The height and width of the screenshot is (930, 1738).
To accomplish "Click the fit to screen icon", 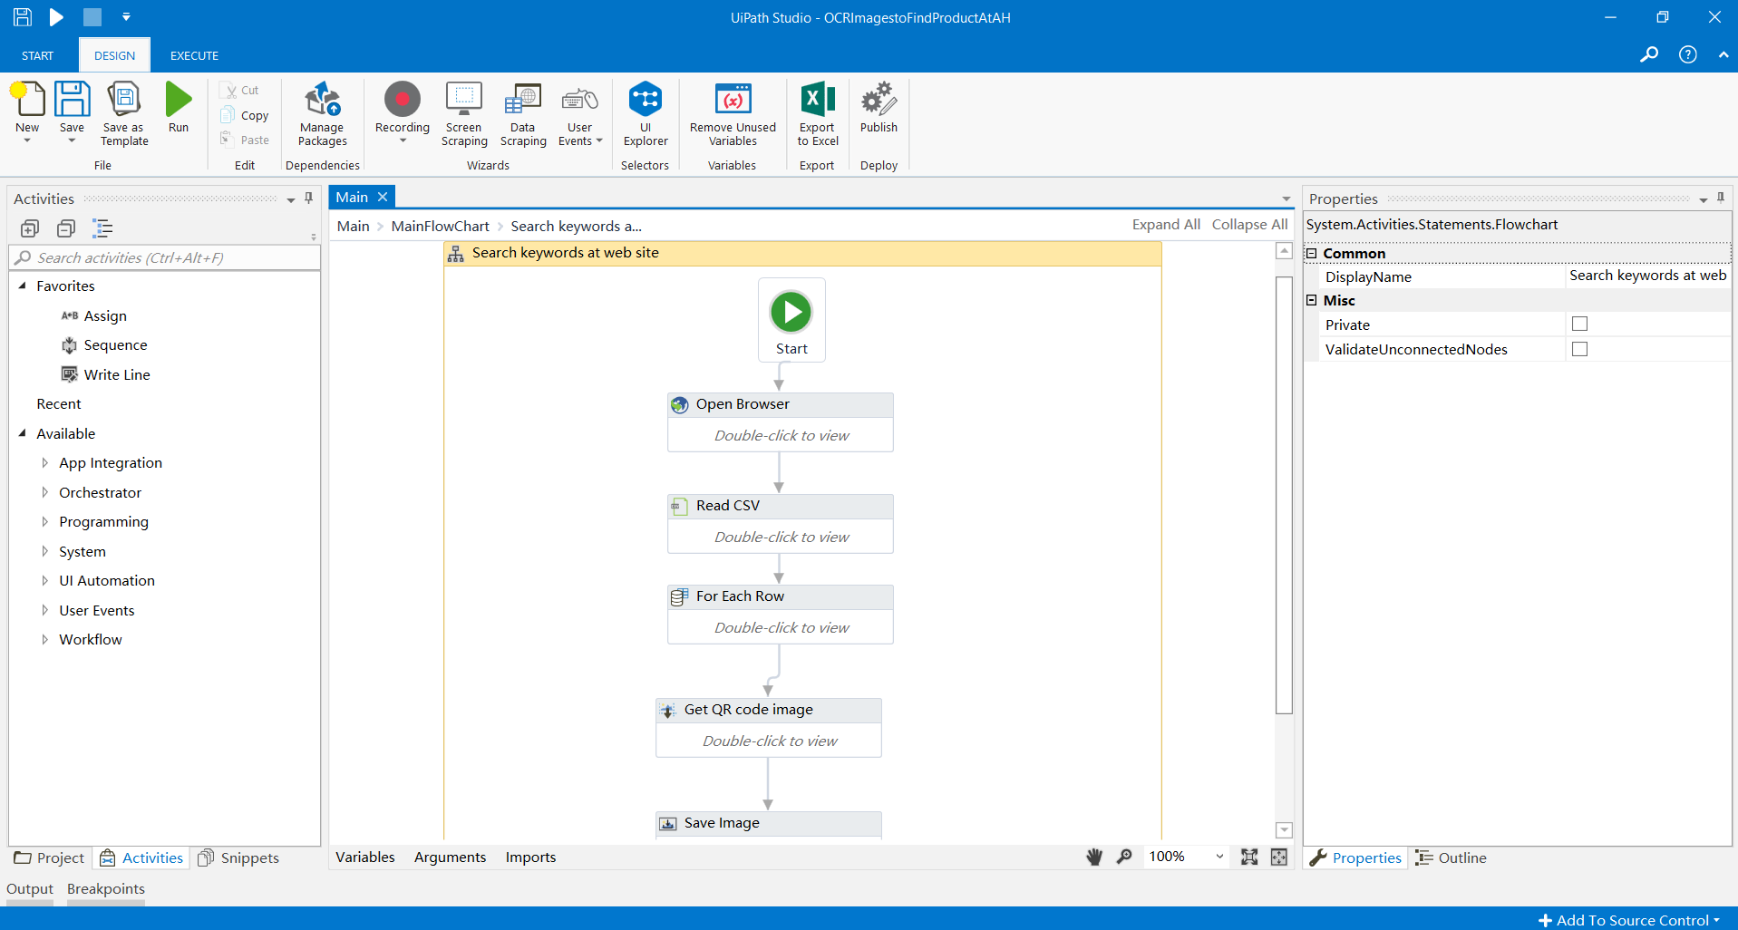I will pos(1249,857).
